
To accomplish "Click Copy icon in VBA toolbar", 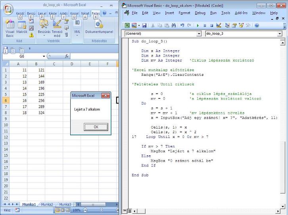I will click(160, 25).
